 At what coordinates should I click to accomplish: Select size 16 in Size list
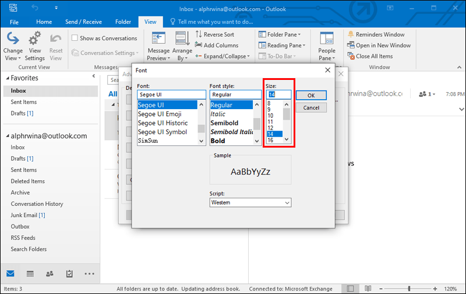pos(274,140)
